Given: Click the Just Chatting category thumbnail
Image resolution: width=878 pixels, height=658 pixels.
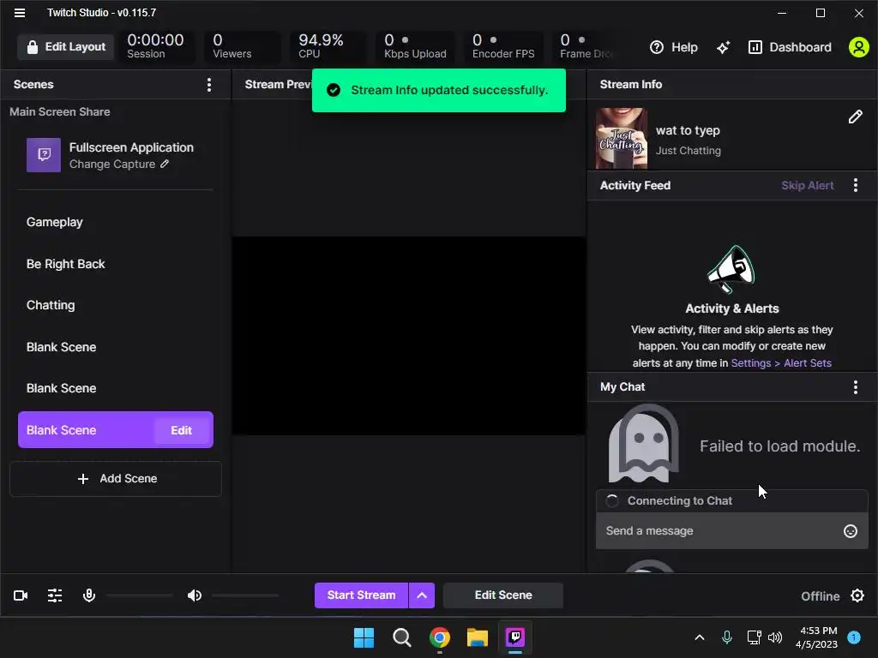Looking at the screenshot, I should [622, 138].
